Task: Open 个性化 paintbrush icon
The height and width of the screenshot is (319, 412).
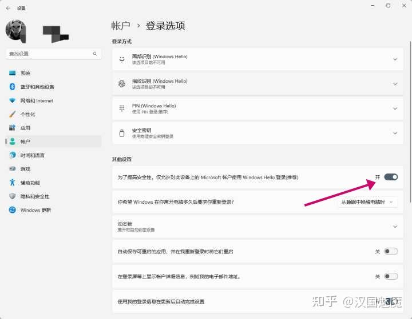Action: 13,114
